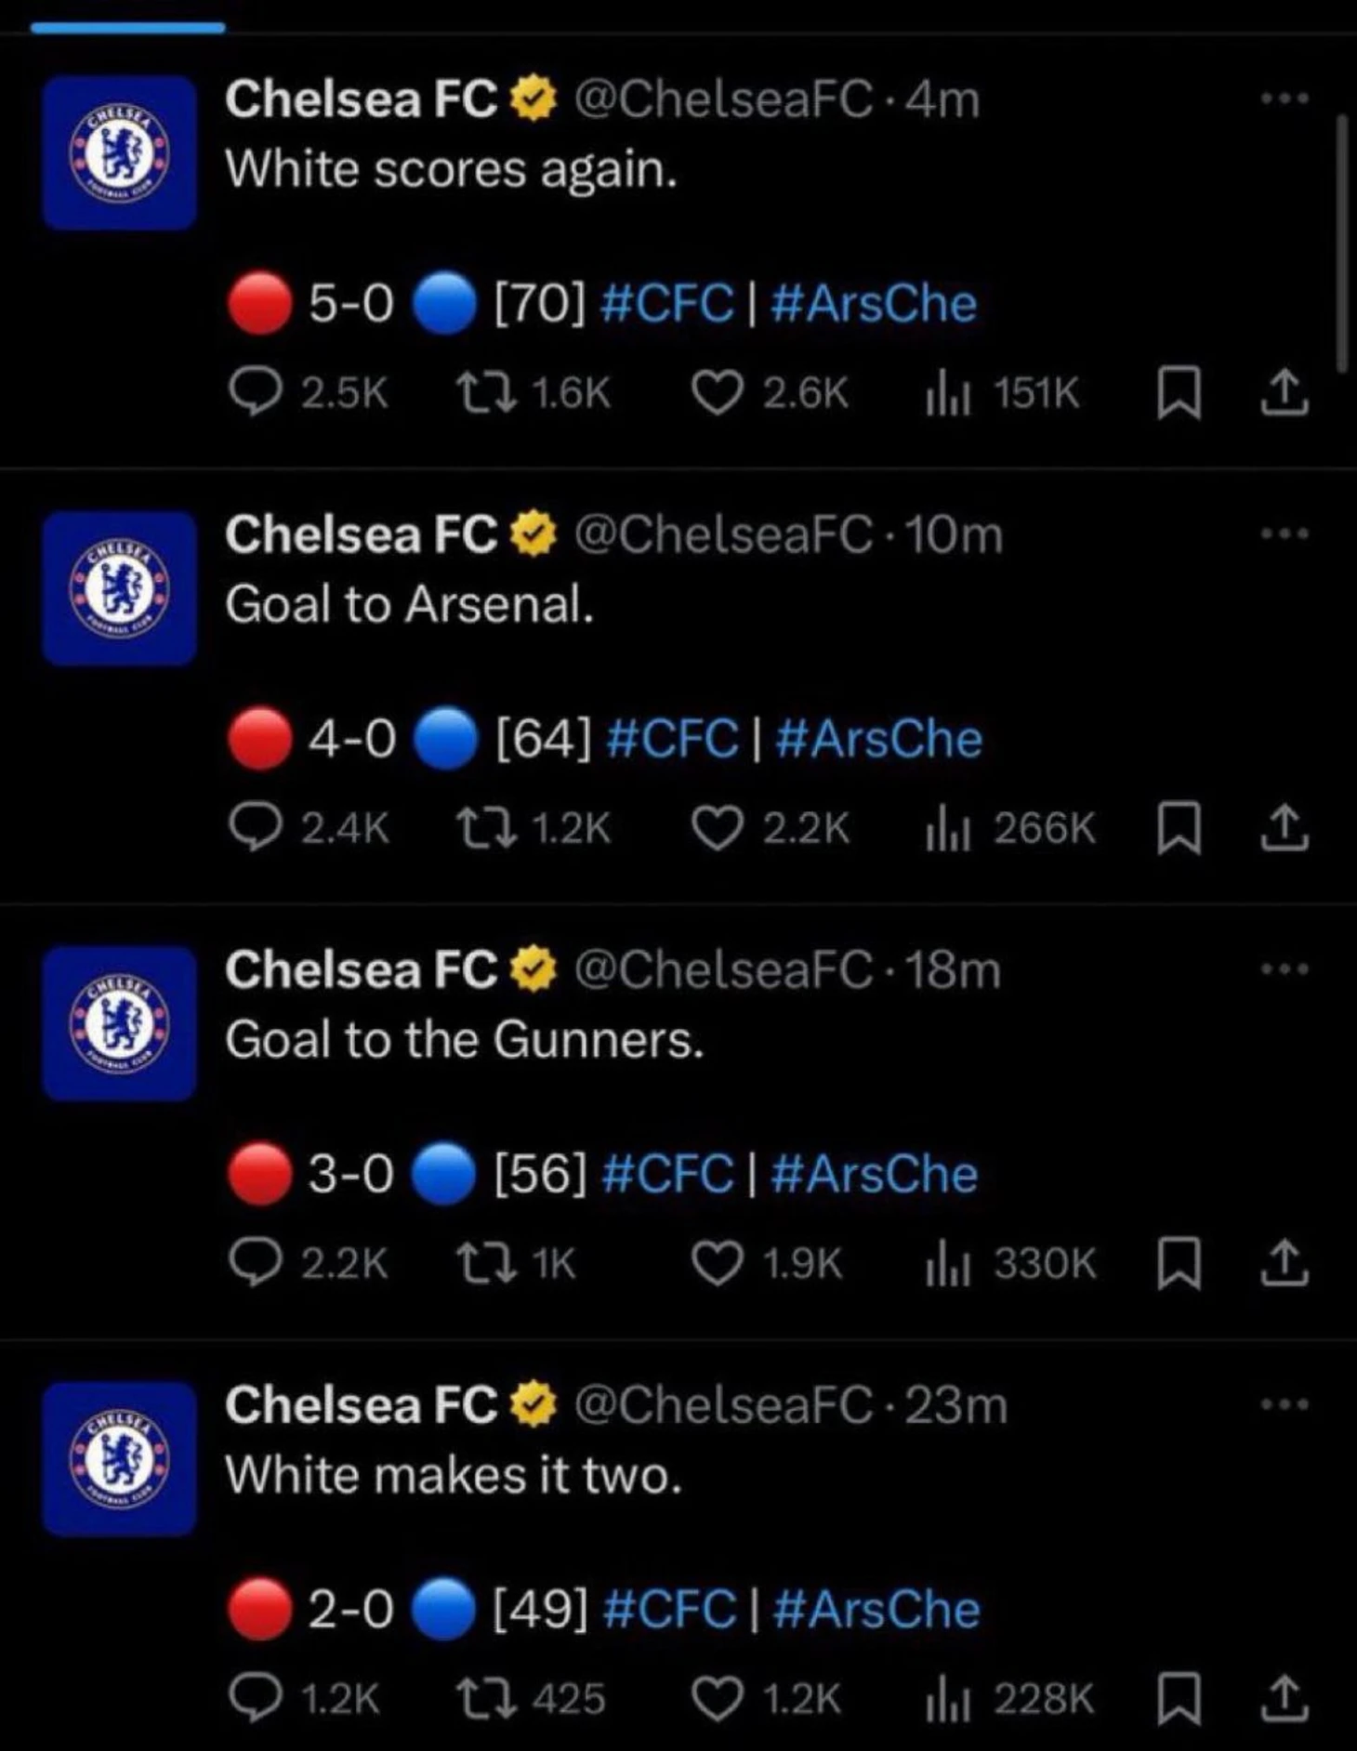Share the "White makes it two" tweet

tap(1285, 1699)
